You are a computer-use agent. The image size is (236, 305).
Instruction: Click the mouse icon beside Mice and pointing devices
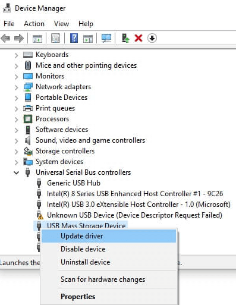[x=28, y=65]
